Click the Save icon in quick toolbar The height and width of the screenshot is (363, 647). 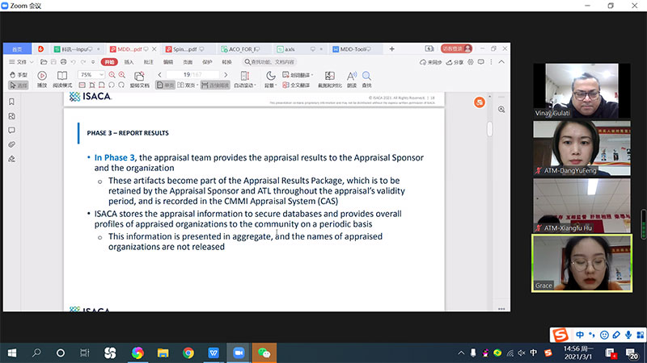(53, 62)
